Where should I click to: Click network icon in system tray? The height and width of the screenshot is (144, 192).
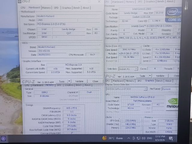coord(138,138)
